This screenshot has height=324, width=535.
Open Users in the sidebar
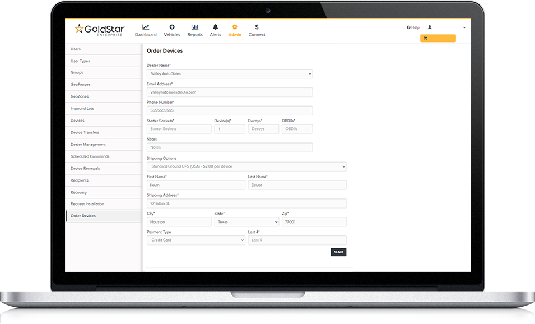point(104,49)
